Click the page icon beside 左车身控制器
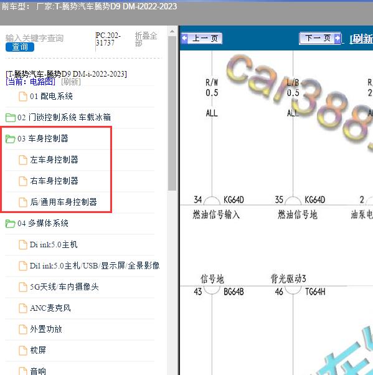 [x=23, y=159]
